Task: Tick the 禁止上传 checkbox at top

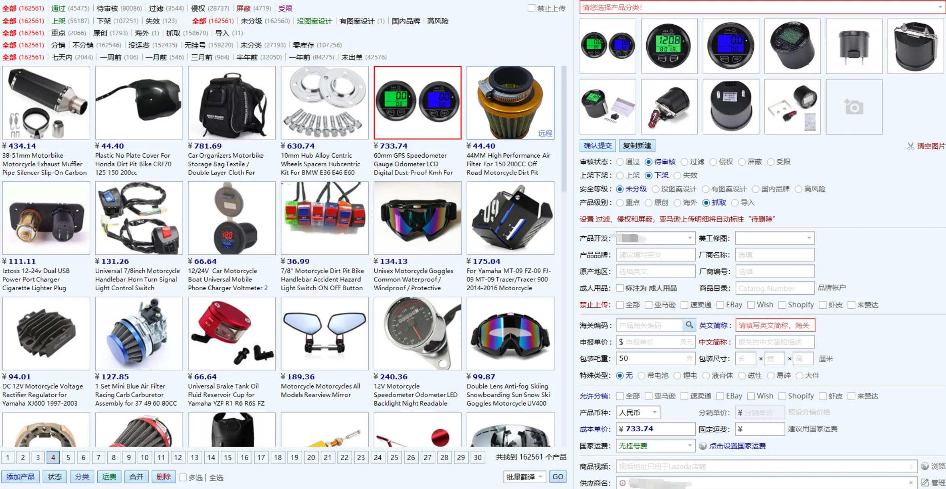Action: (531, 8)
